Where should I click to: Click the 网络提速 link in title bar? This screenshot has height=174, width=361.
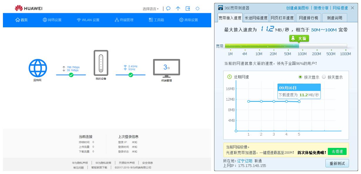[x=340, y=8]
